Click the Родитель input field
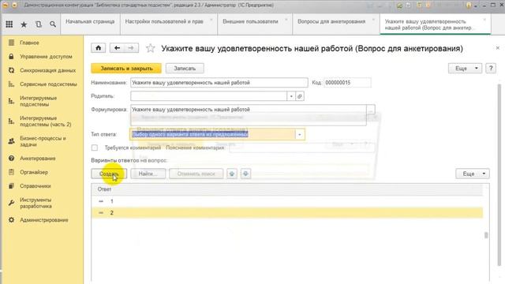 pyautogui.click(x=208, y=96)
